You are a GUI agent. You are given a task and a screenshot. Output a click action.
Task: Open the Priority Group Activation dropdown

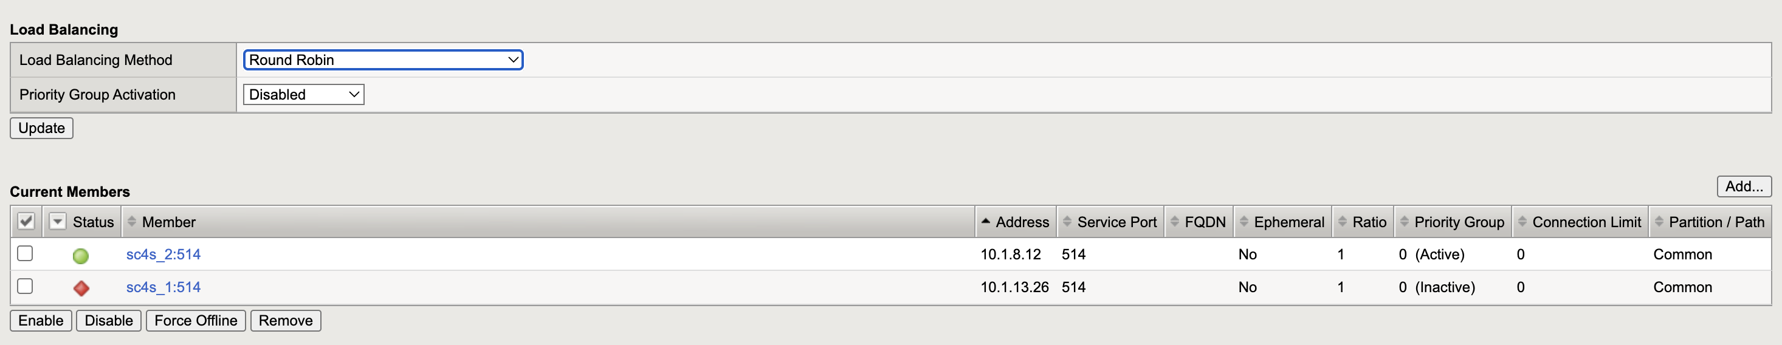(x=304, y=95)
